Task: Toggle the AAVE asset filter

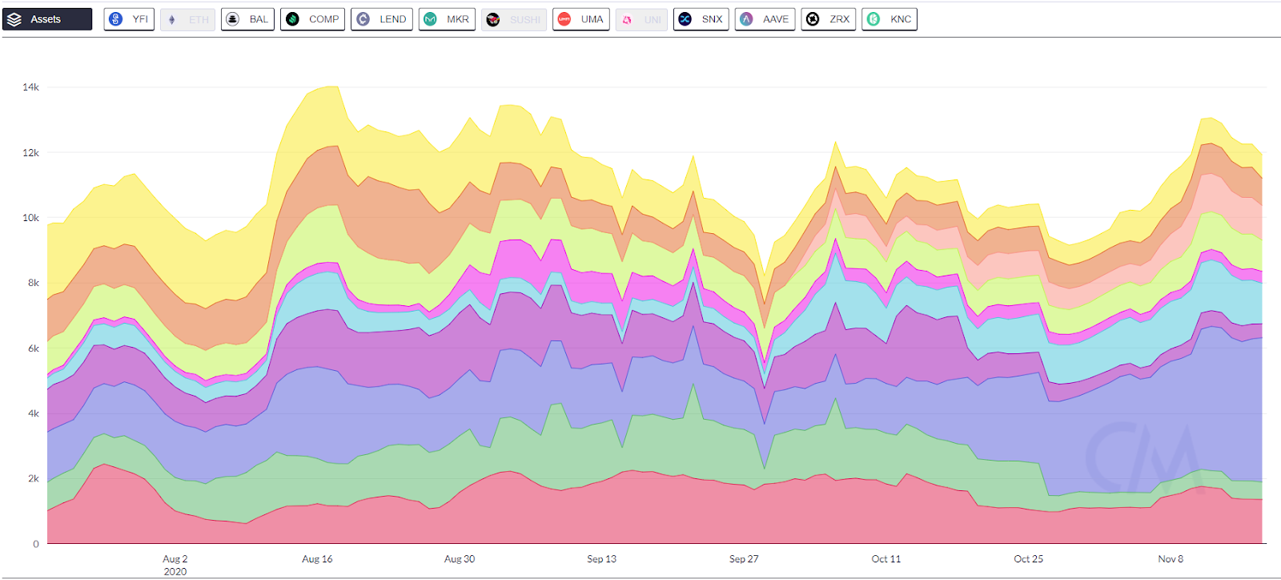Action: coord(765,19)
